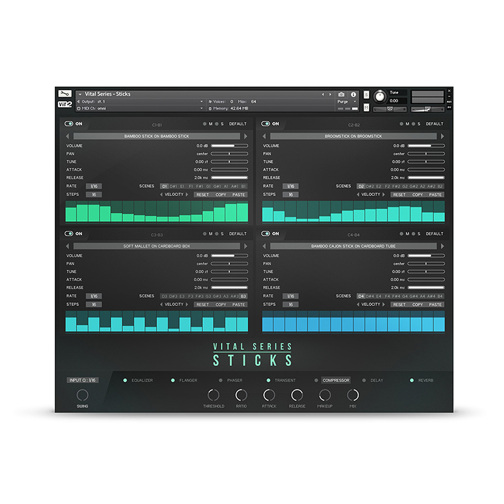The image size is (504, 504).
Task: Click the Tune knob in the header
Action: point(380,96)
